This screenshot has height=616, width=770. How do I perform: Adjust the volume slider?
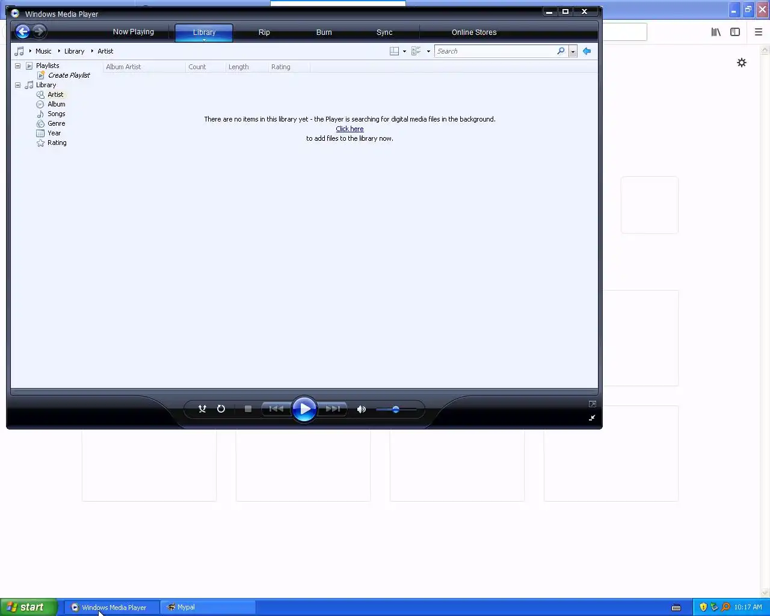pos(396,409)
